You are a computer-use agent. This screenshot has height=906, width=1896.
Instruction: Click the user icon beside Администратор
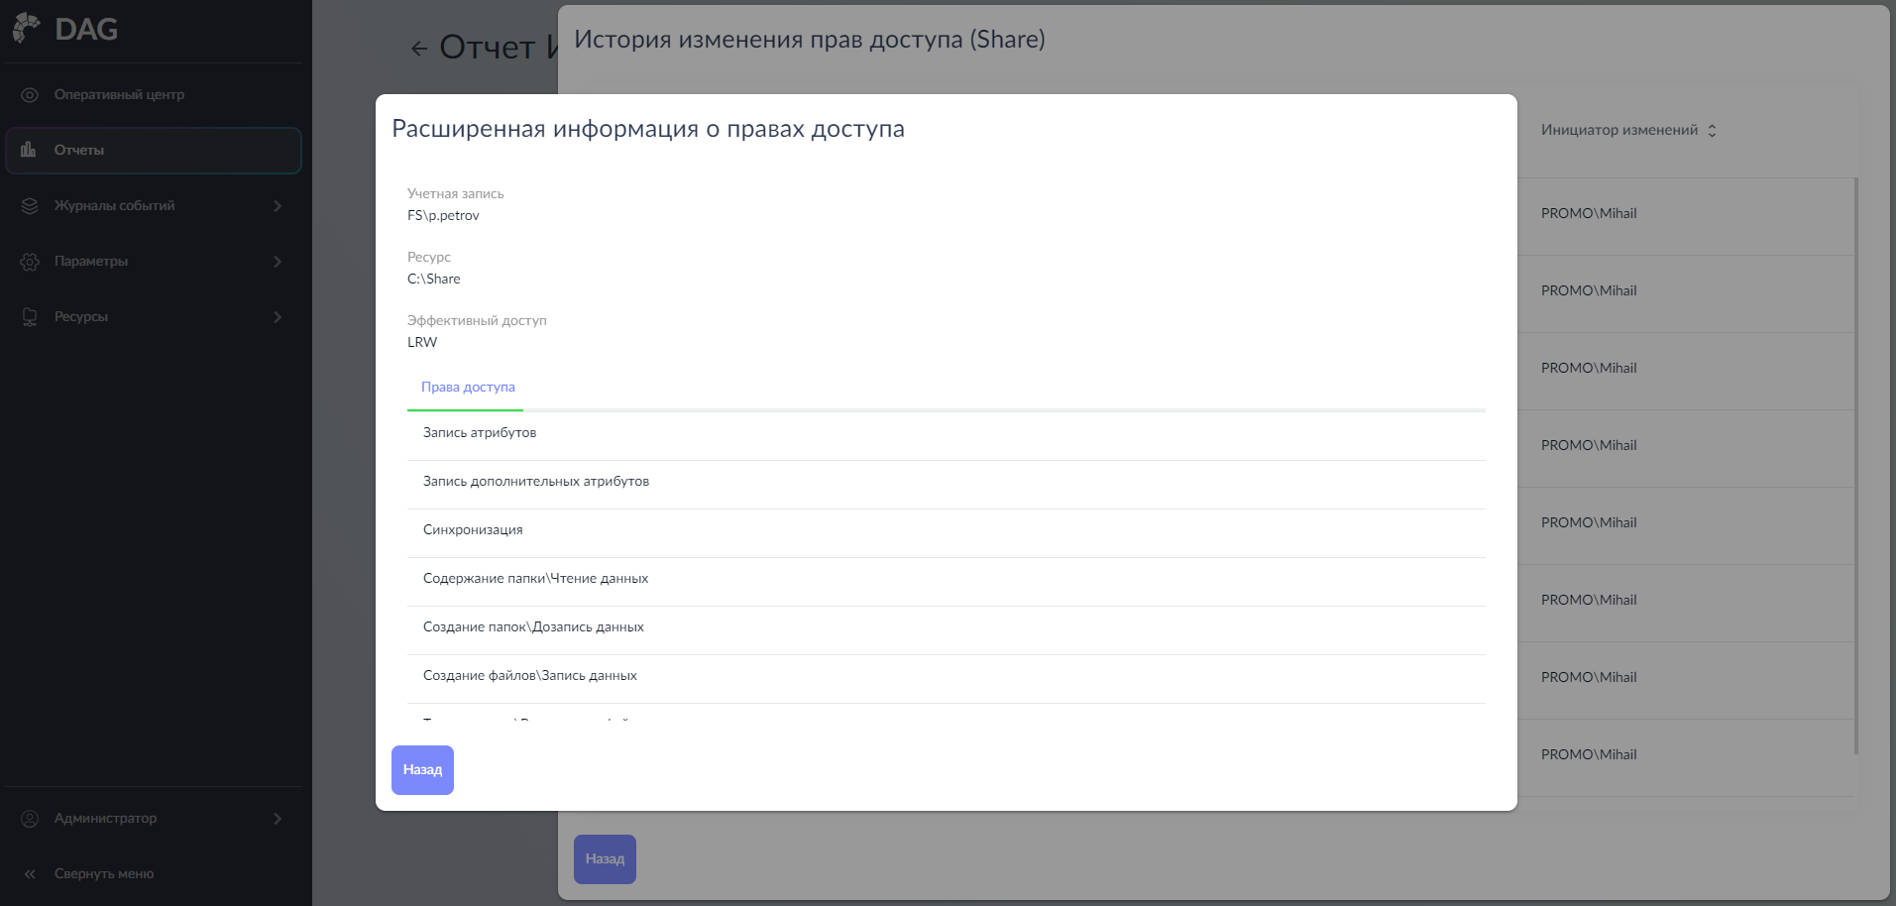tap(30, 819)
